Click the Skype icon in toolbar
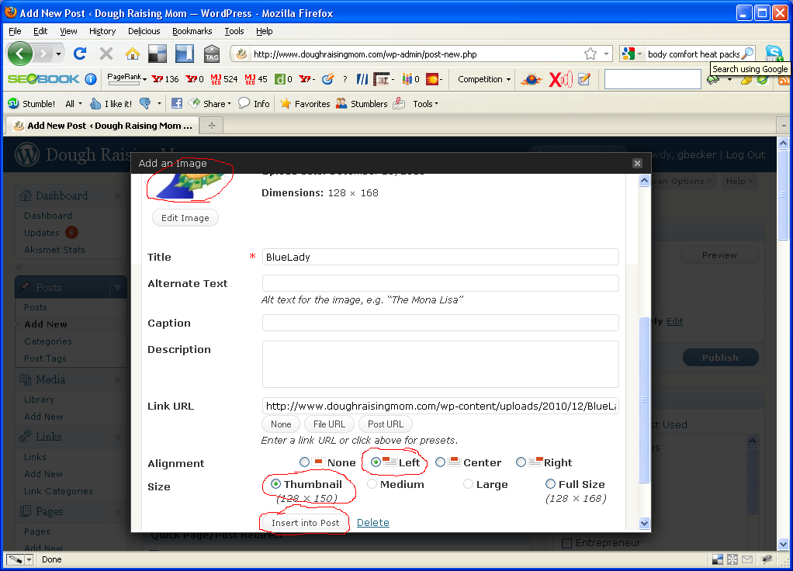The width and height of the screenshot is (793, 571). [774, 53]
